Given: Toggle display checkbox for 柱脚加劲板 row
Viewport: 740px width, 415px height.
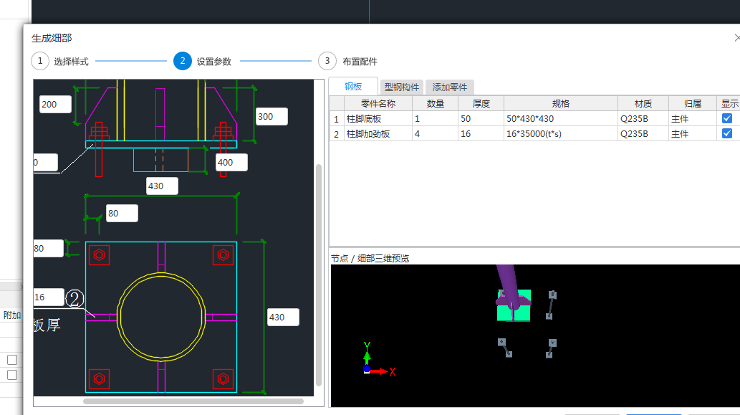Looking at the screenshot, I should 727,133.
